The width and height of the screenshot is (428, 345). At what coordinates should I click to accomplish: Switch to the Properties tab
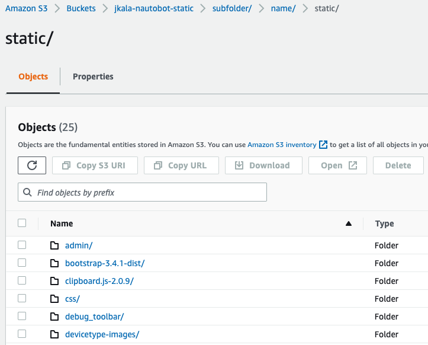tap(93, 76)
